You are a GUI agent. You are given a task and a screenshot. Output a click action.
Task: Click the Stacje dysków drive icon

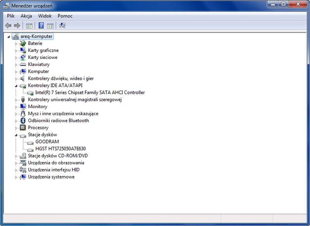click(x=23, y=135)
